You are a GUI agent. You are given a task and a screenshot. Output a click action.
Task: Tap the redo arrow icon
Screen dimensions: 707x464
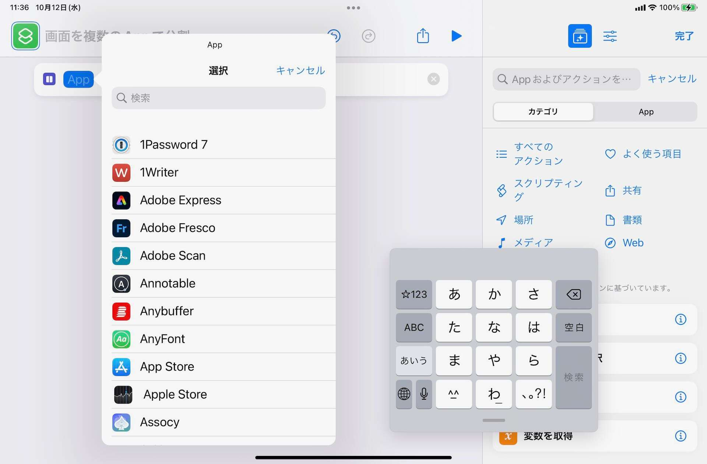coord(368,36)
